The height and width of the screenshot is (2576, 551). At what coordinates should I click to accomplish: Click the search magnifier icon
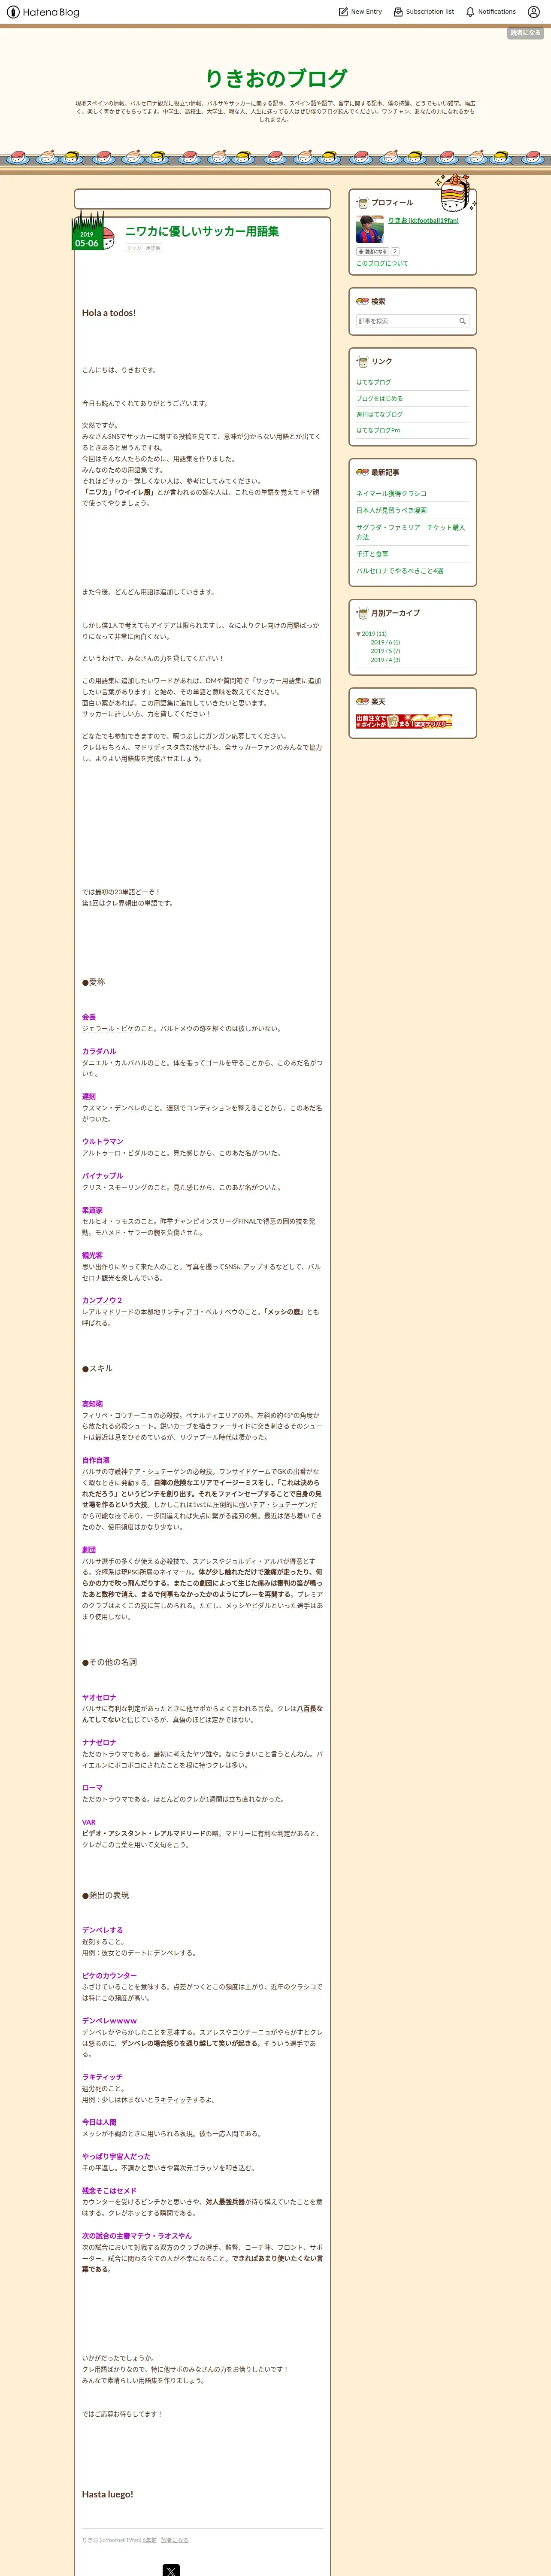click(462, 321)
